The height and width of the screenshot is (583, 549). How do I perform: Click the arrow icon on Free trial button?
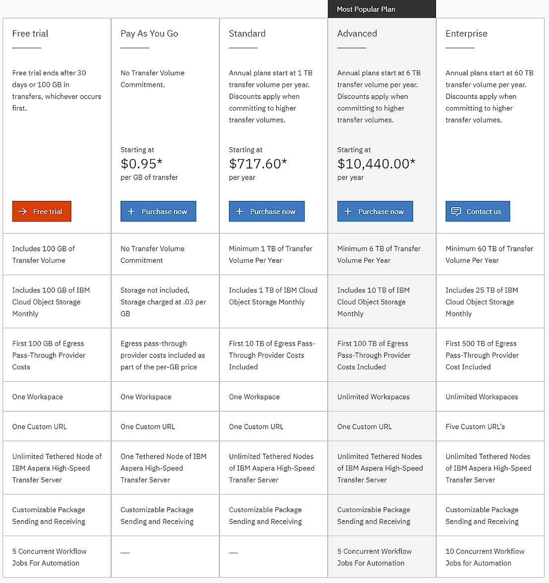click(x=22, y=211)
